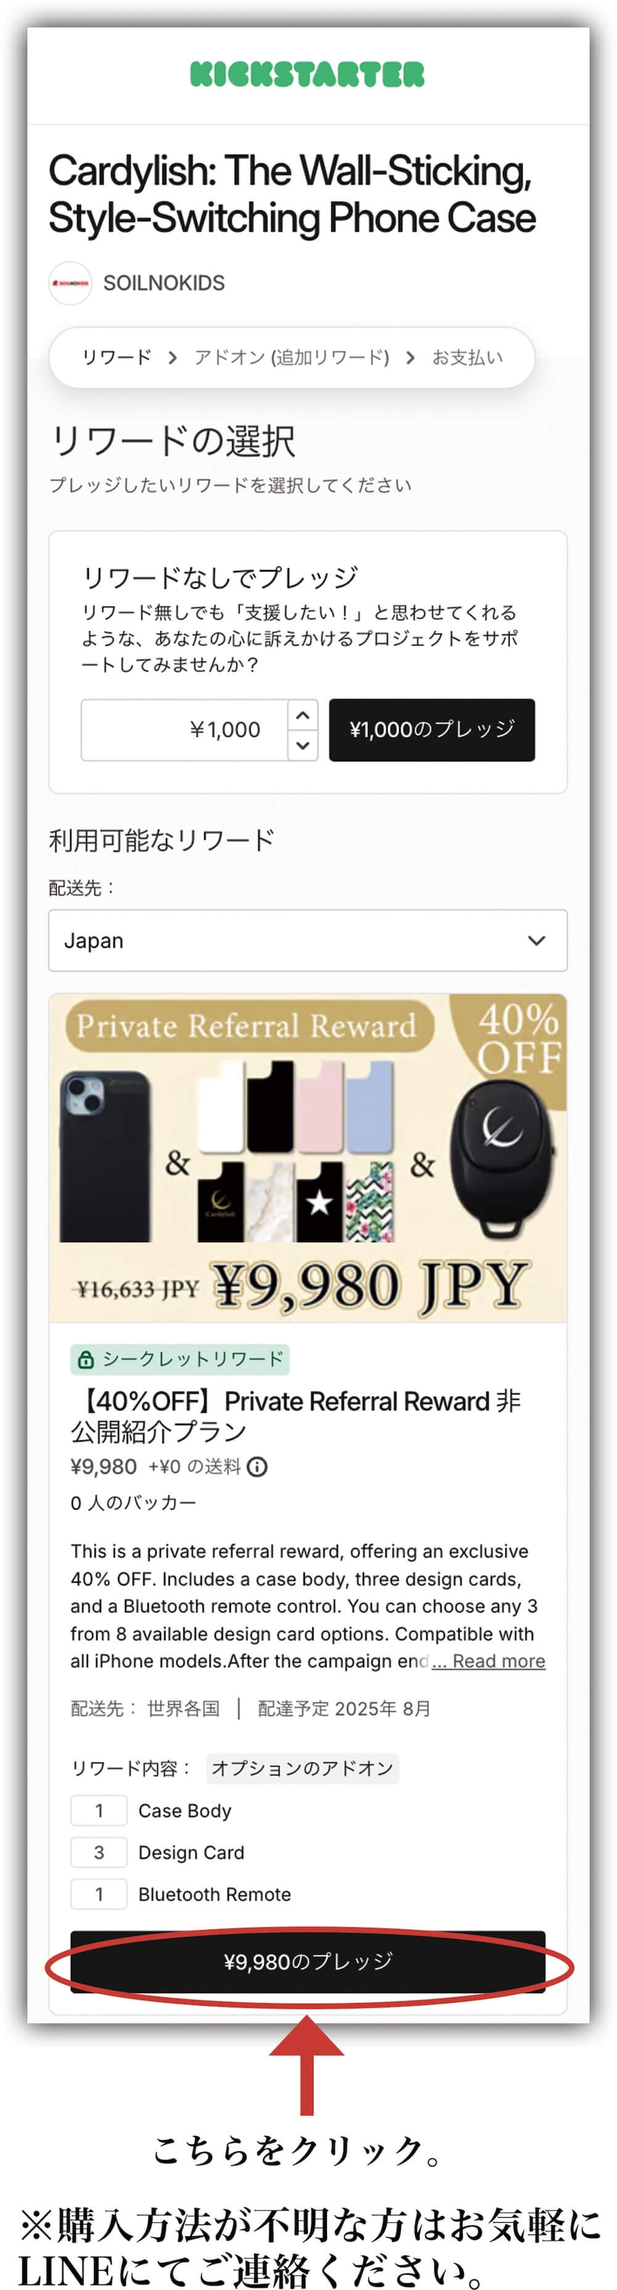This screenshot has height=2290, width=617.
Task: Open the Japan shipping destination dropdown
Action: [308, 940]
